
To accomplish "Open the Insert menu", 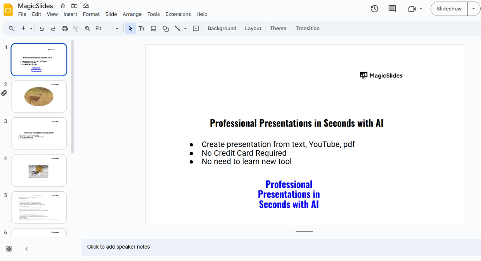I will (70, 14).
